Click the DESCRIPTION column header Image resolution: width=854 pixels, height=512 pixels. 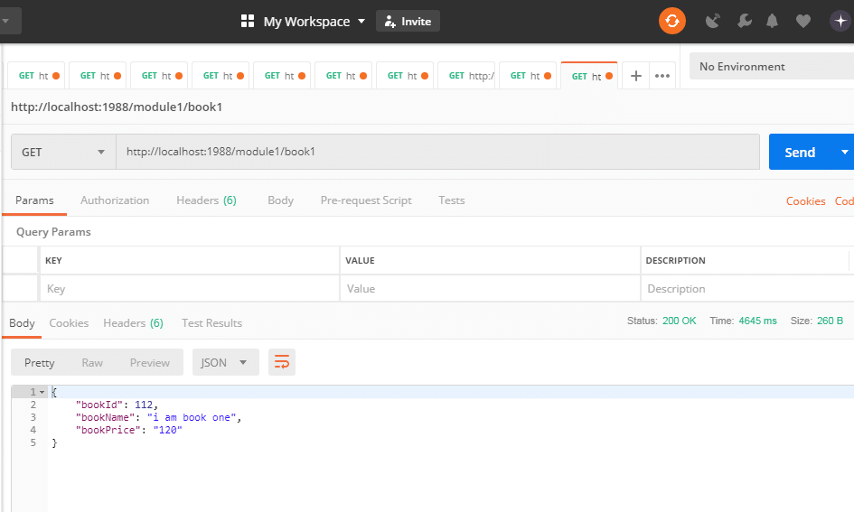coord(675,261)
